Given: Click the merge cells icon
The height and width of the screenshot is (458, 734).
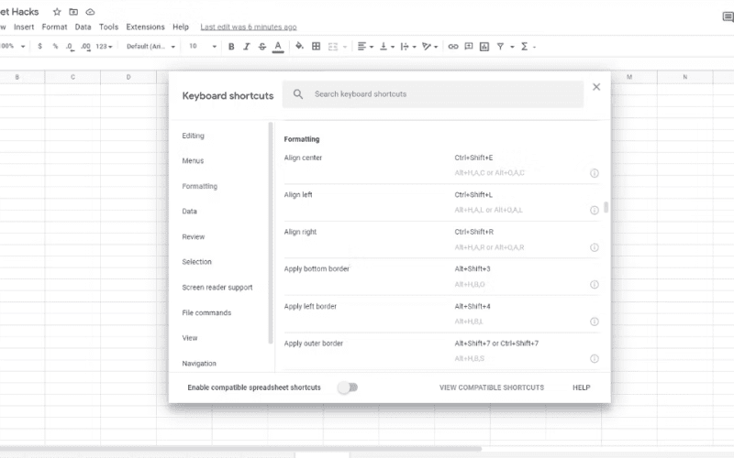Looking at the screenshot, I should click(333, 47).
